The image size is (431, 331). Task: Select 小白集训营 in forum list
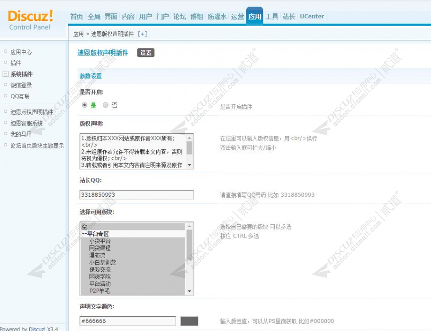(x=133, y=263)
